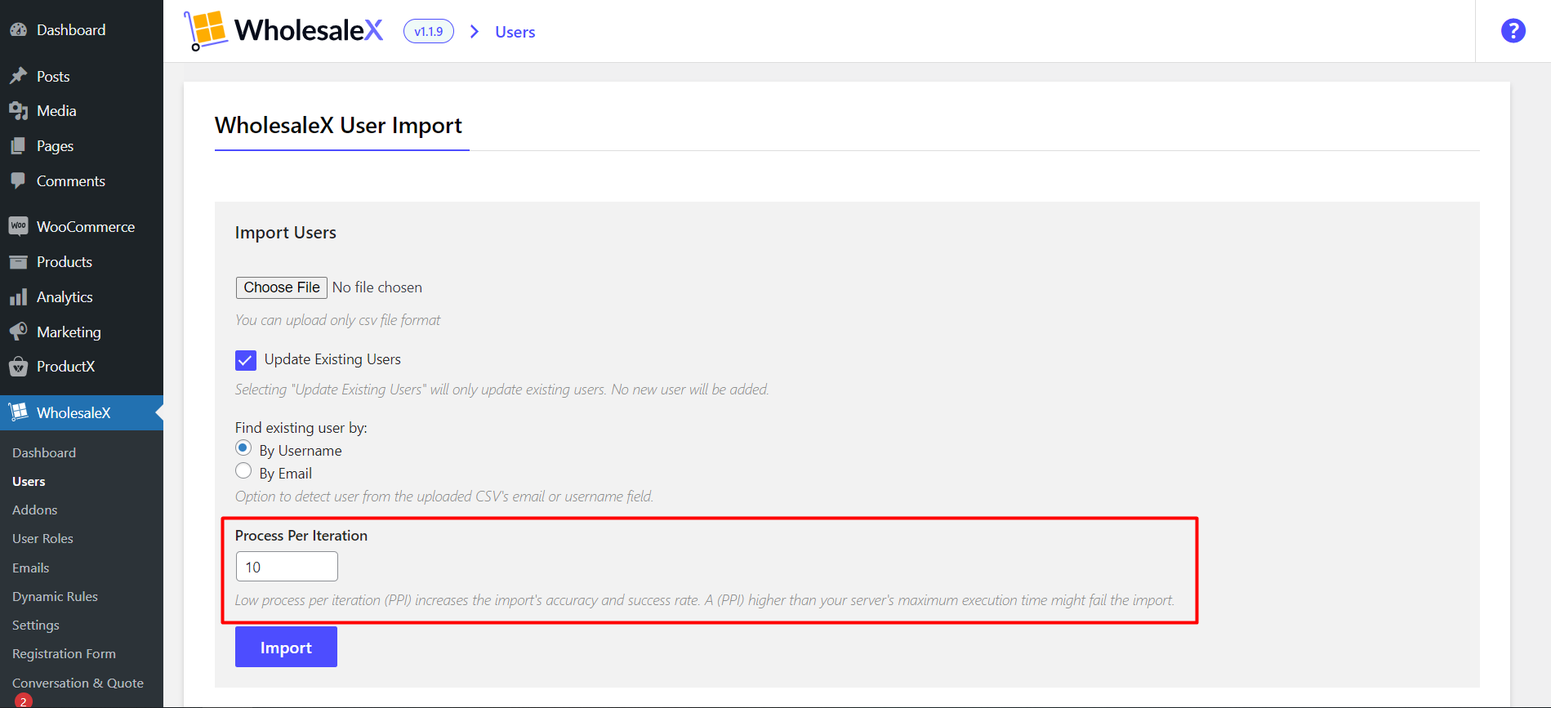
Task: Click the WooCommerce Woo icon
Action: [18, 226]
